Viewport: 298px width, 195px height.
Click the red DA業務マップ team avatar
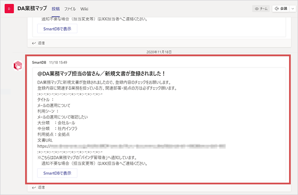pyautogui.click(x=9, y=9)
